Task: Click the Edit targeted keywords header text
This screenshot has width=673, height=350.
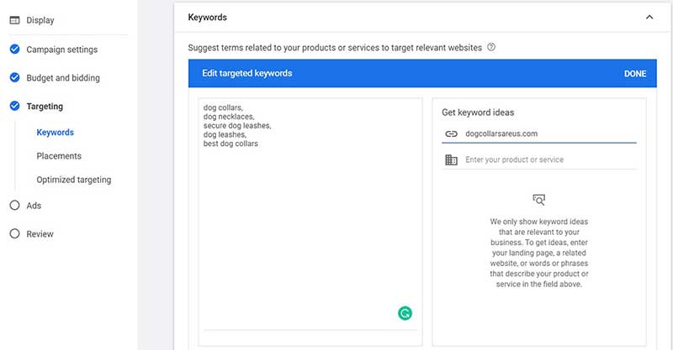Action: (x=247, y=73)
